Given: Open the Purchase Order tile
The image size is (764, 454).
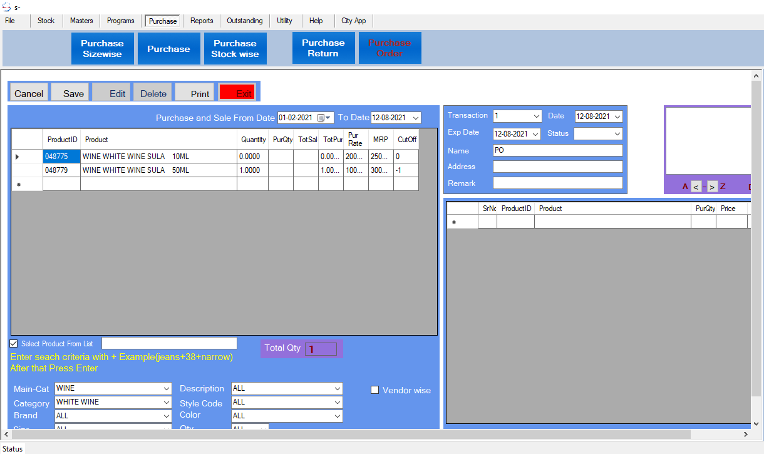Looking at the screenshot, I should coord(390,48).
